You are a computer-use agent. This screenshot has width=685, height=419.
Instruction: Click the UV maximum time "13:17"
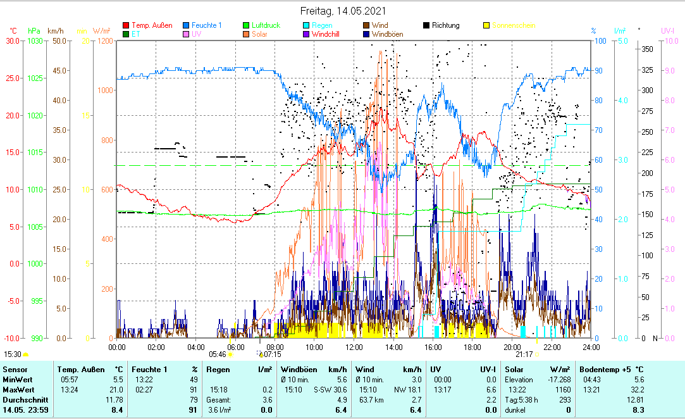[443, 390]
